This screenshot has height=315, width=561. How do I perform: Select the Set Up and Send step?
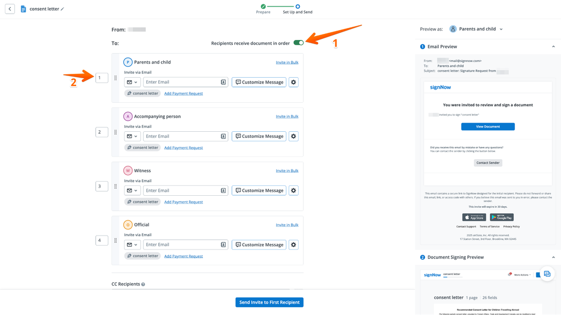[x=297, y=9]
